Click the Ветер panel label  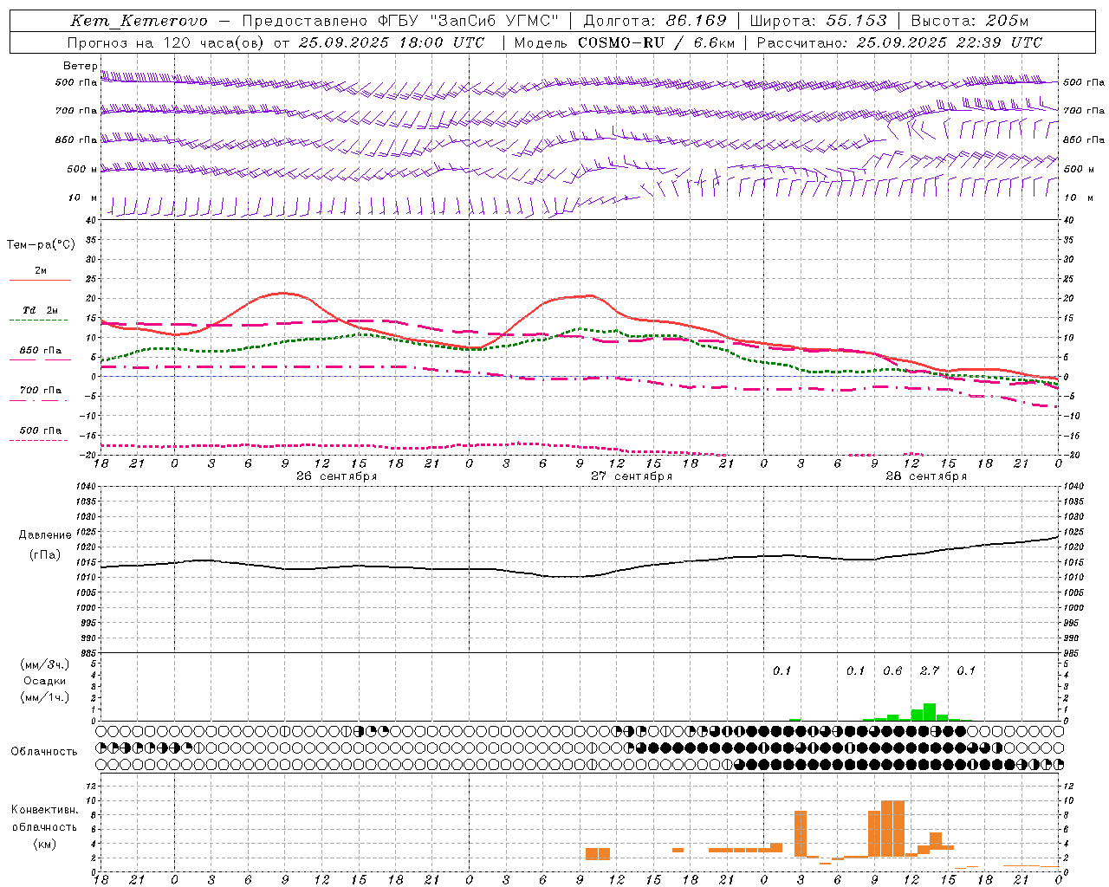pyautogui.click(x=80, y=66)
